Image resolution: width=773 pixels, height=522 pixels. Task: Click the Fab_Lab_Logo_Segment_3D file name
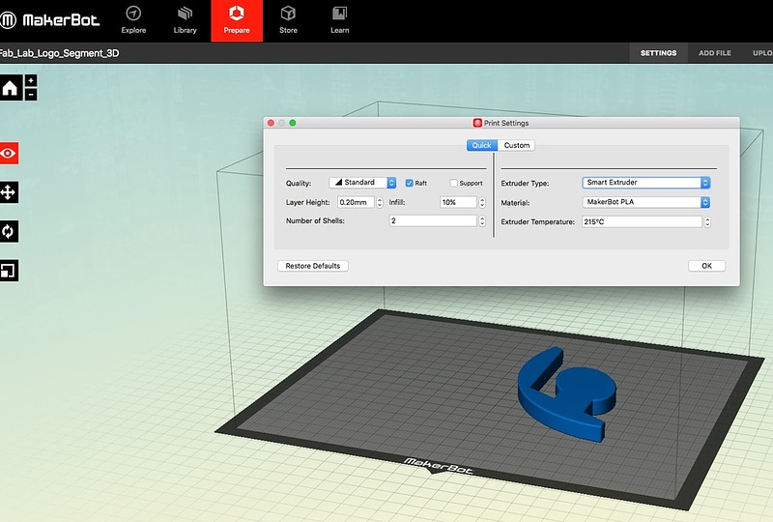(59, 53)
